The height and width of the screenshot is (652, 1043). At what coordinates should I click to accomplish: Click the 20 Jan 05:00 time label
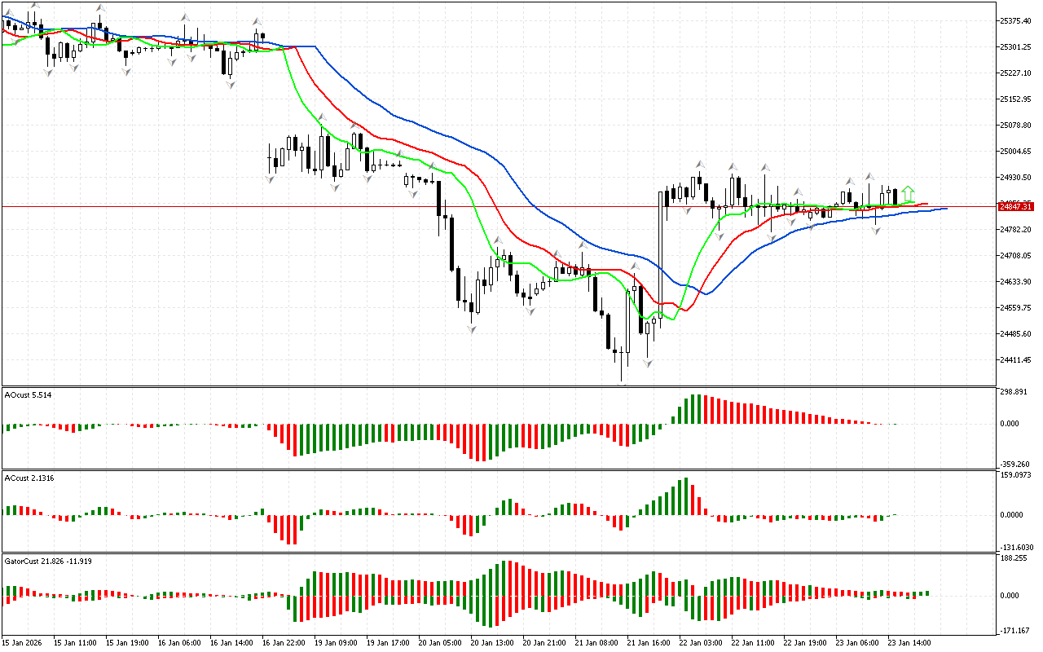(x=441, y=642)
